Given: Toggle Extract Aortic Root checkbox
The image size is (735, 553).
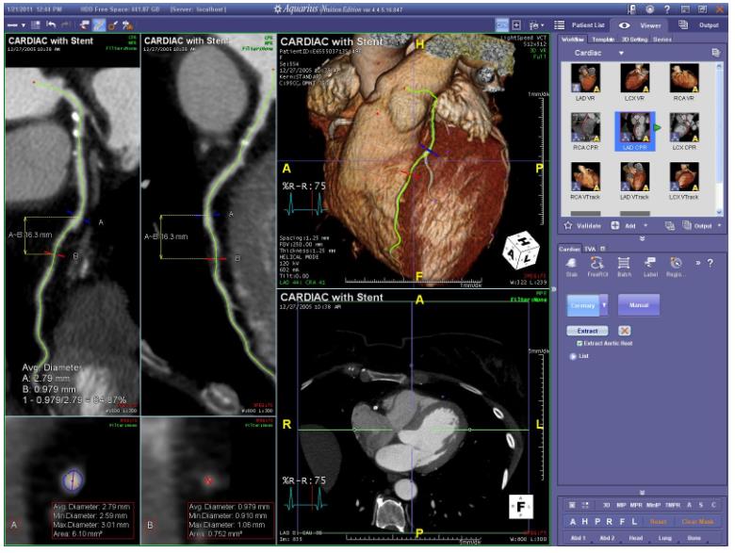Looking at the screenshot, I should (579, 344).
